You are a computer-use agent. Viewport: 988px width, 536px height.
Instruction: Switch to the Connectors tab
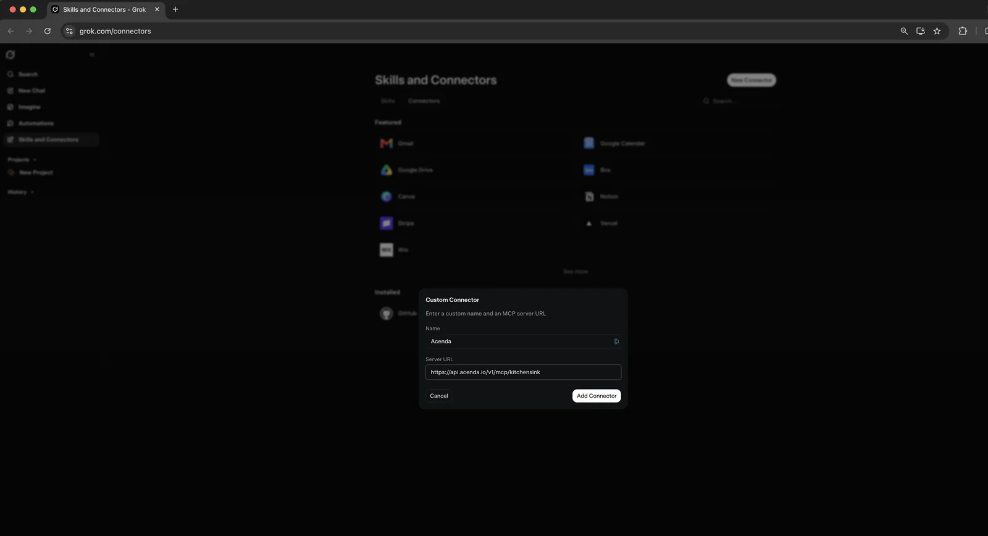coord(424,101)
